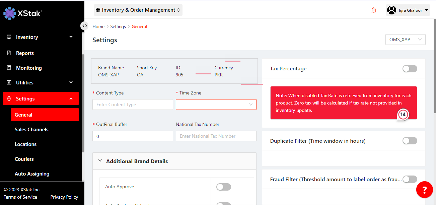
Task: Open the Time Zone dropdown
Action: pyautogui.click(x=216, y=105)
